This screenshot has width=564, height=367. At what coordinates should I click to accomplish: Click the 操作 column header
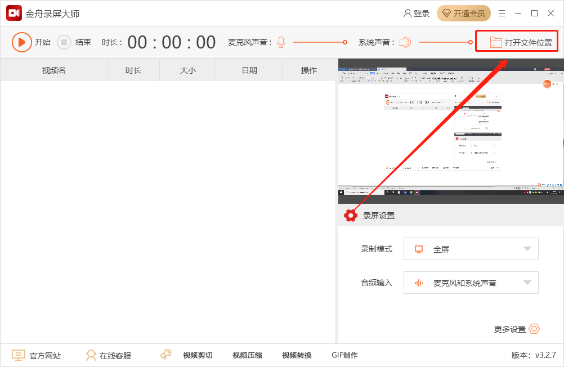click(309, 70)
